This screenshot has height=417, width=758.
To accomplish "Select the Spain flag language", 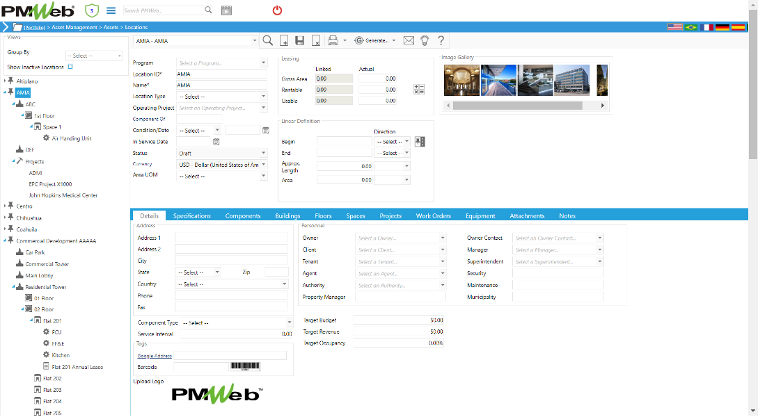I will [739, 27].
